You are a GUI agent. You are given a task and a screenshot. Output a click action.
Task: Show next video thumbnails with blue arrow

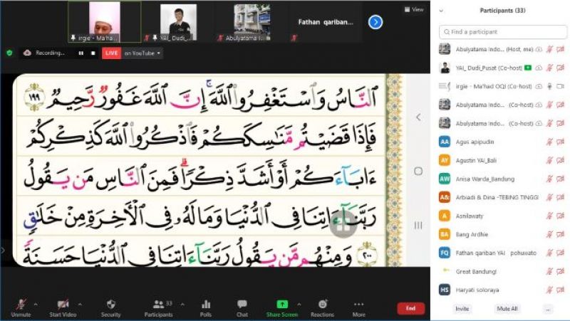pyautogui.click(x=375, y=22)
